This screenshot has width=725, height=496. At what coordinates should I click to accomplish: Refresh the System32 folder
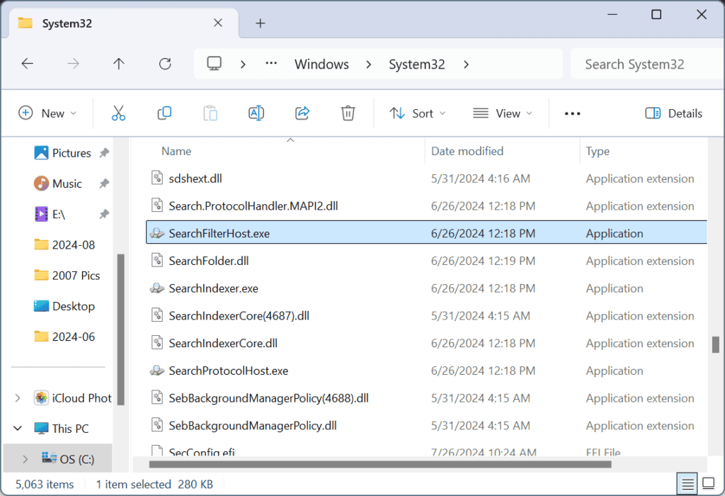point(165,64)
